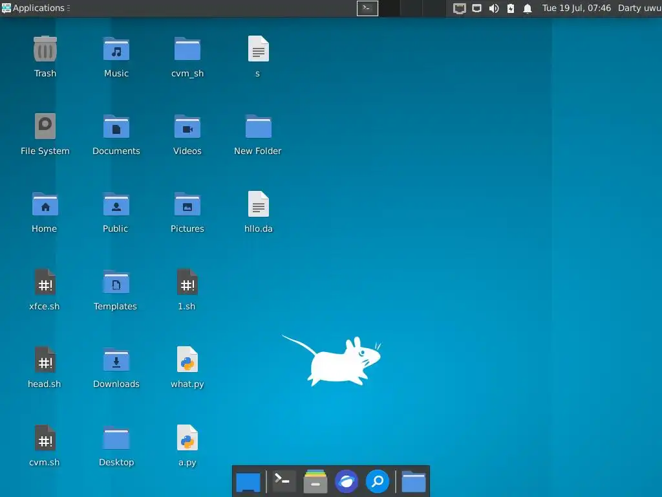Image resolution: width=662 pixels, height=497 pixels.
Task: Open the display settings tray icon
Action: click(460, 8)
